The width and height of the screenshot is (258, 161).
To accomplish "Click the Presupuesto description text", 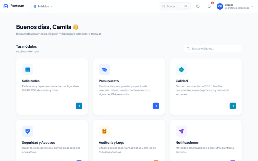I will [125, 90].
